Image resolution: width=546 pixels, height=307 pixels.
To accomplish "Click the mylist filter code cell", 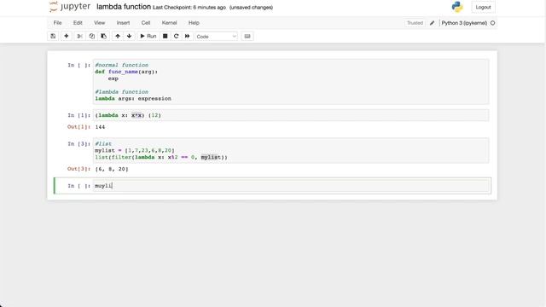I will [x=291, y=150].
